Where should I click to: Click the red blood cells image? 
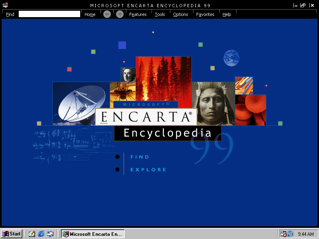pyautogui.click(x=250, y=110)
